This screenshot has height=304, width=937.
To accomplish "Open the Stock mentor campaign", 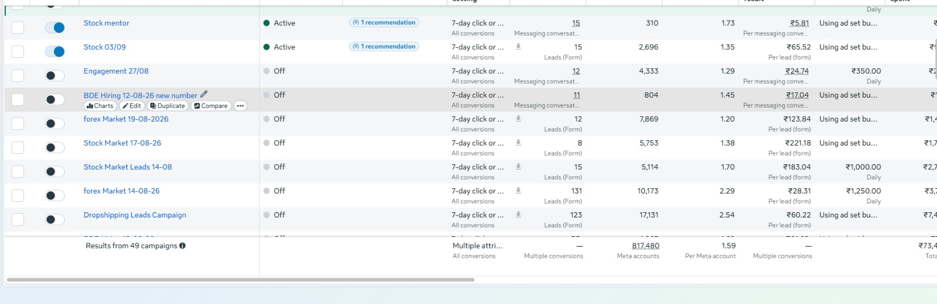I will 107,23.
